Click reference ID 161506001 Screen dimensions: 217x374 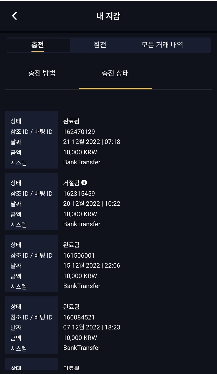(x=79, y=255)
